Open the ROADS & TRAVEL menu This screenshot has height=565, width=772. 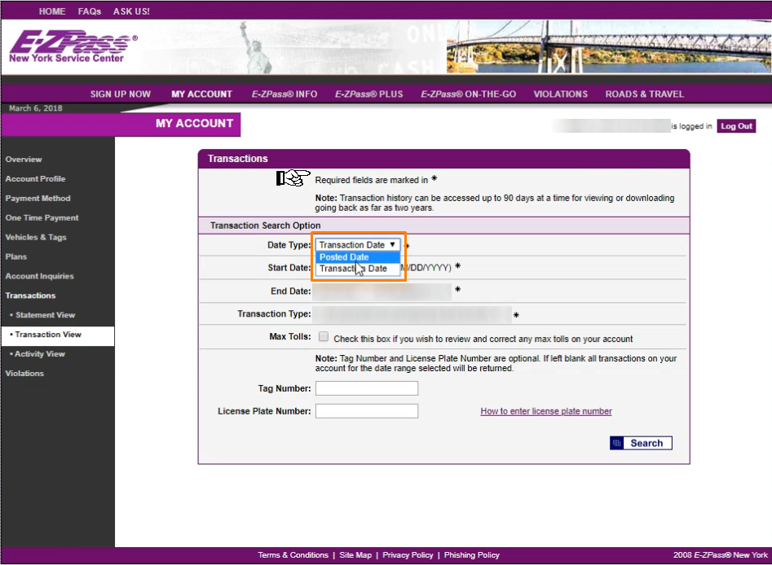point(644,94)
